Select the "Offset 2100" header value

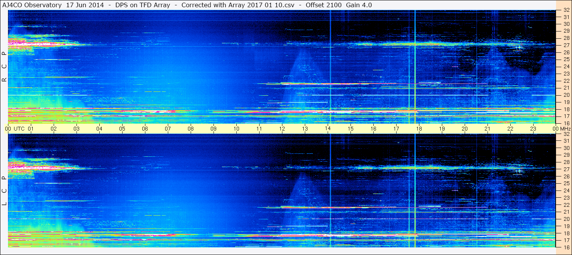(323, 5)
